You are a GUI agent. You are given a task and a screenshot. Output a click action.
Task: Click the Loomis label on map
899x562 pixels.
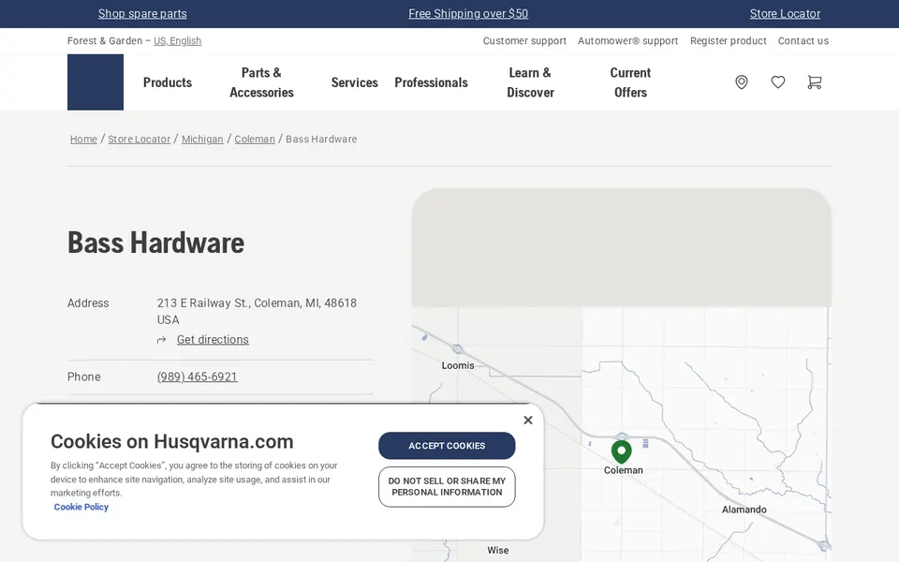(458, 365)
